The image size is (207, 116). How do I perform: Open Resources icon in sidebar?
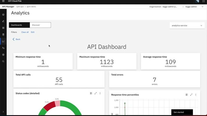3,34
